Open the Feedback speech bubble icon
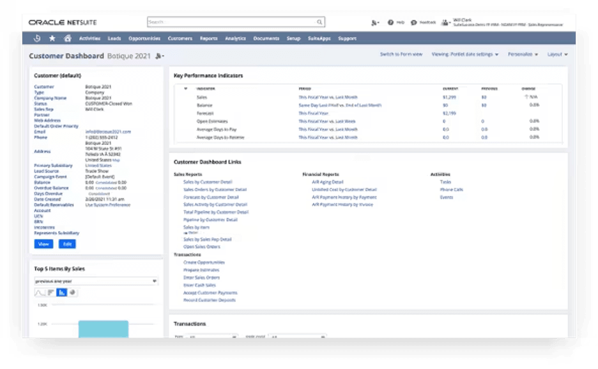 point(414,22)
